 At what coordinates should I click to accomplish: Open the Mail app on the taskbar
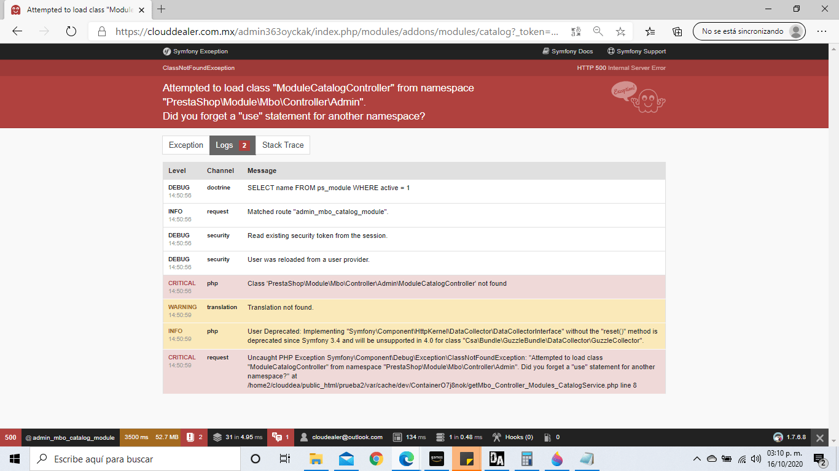coord(346,459)
